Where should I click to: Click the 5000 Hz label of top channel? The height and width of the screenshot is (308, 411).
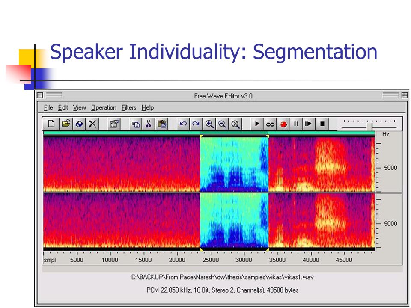pos(390,168)
